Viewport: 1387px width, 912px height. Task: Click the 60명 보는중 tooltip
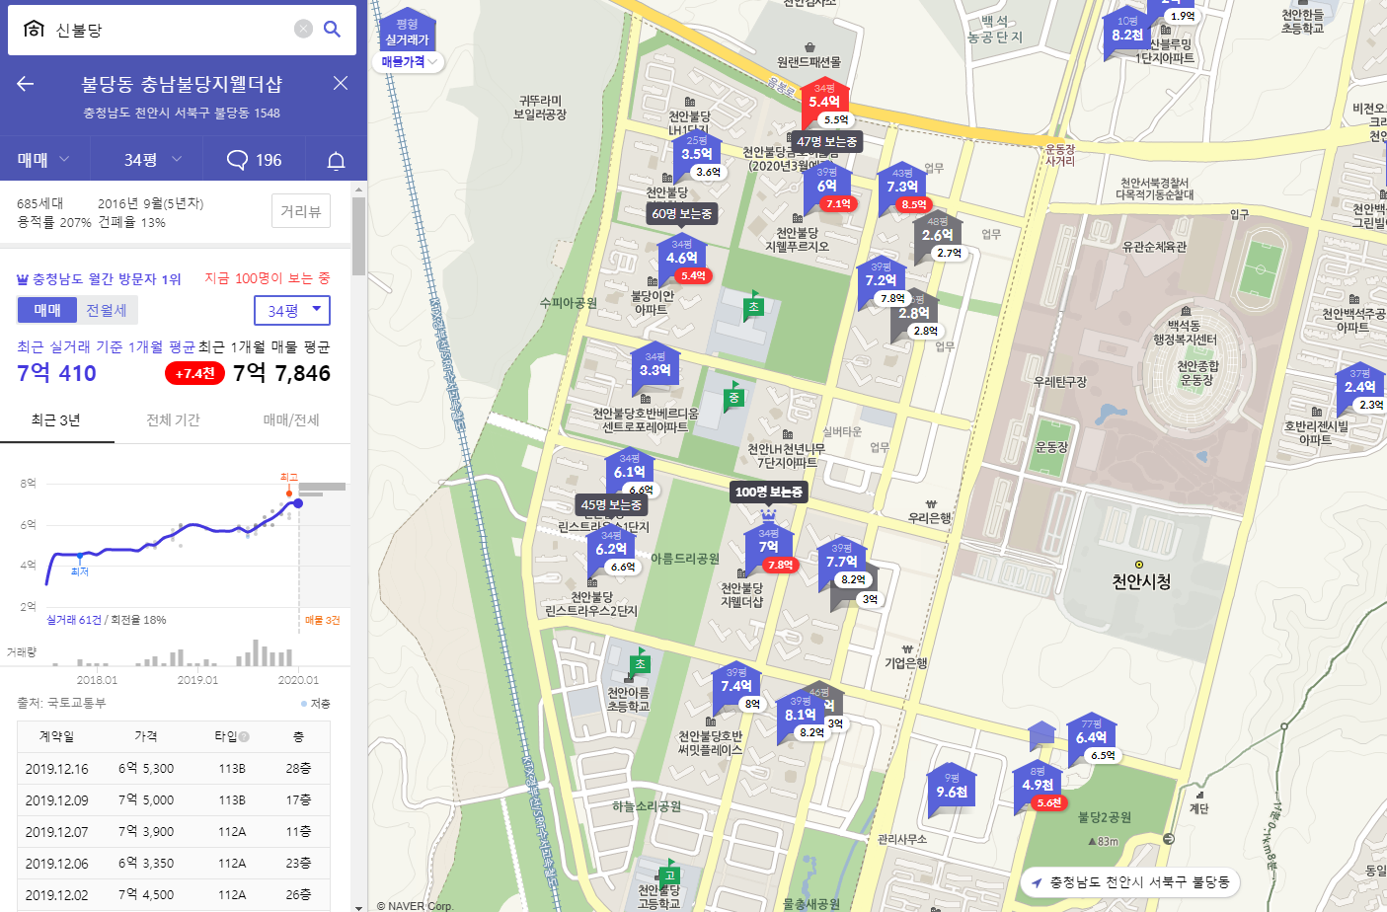click(x=681, y=213)
